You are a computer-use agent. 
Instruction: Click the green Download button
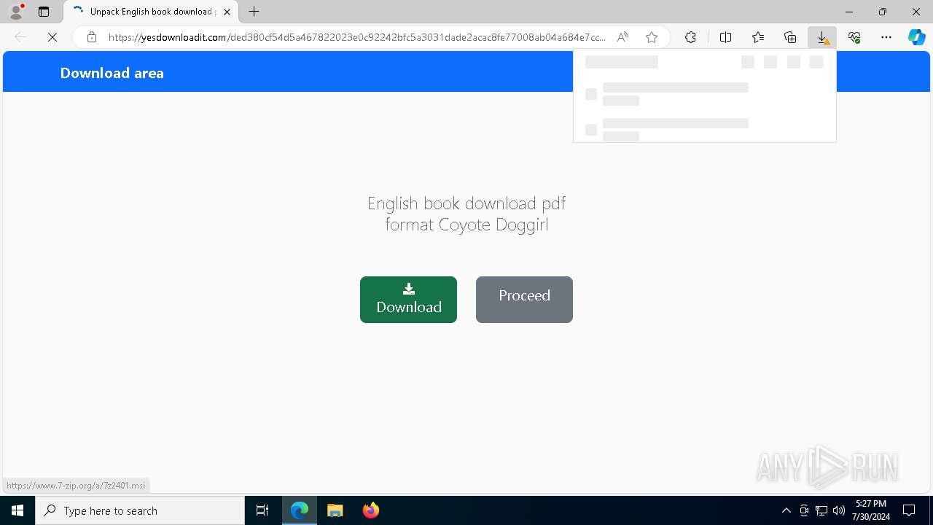coord(408,300)
